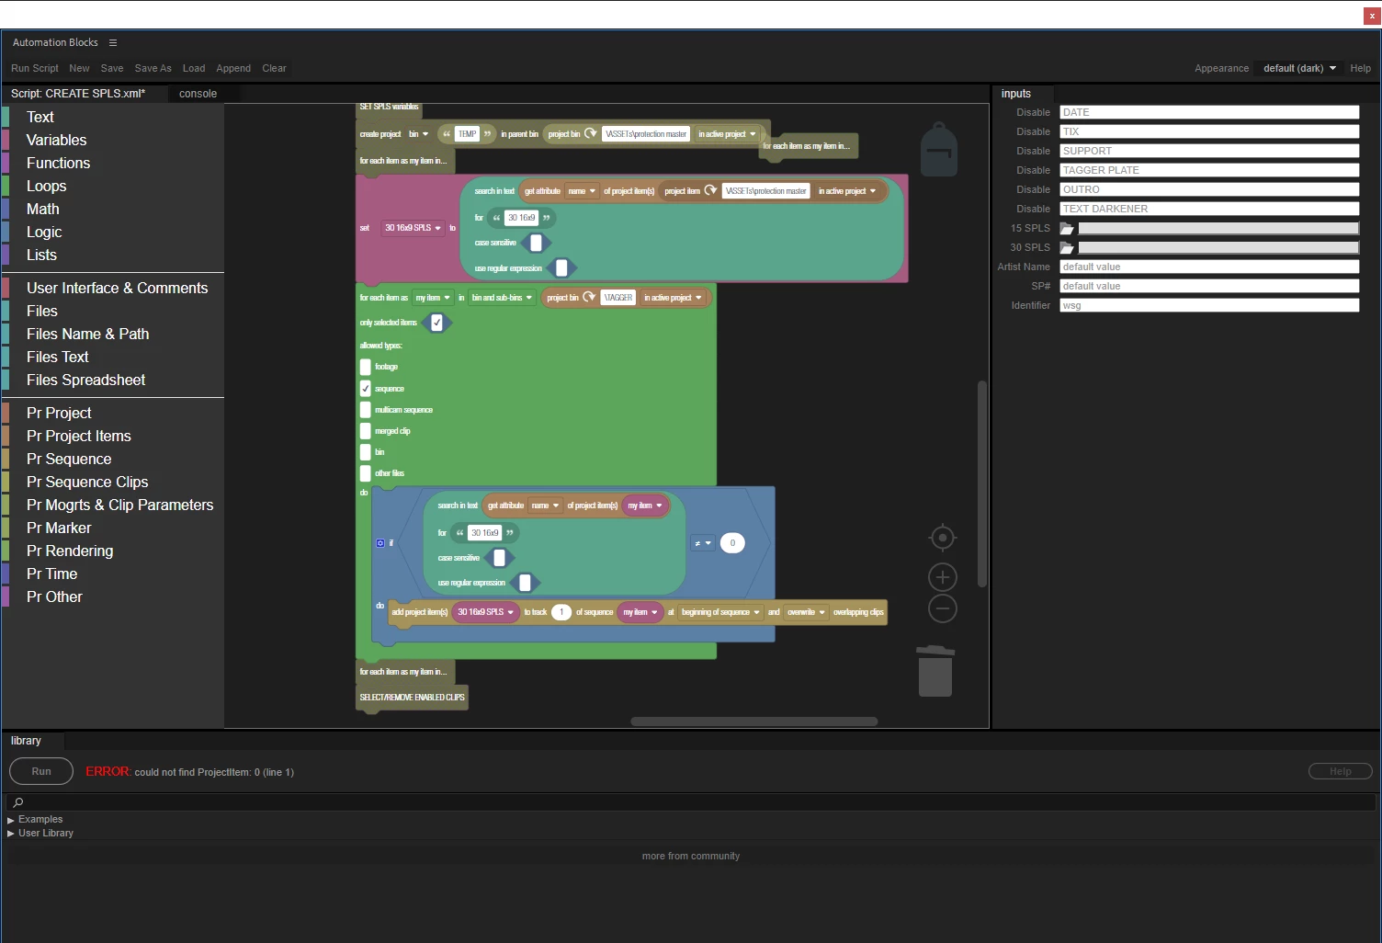Viewport: 1382px width, 943px height.
Task: Click the SP# input field
Action: tap(1209, 286)
